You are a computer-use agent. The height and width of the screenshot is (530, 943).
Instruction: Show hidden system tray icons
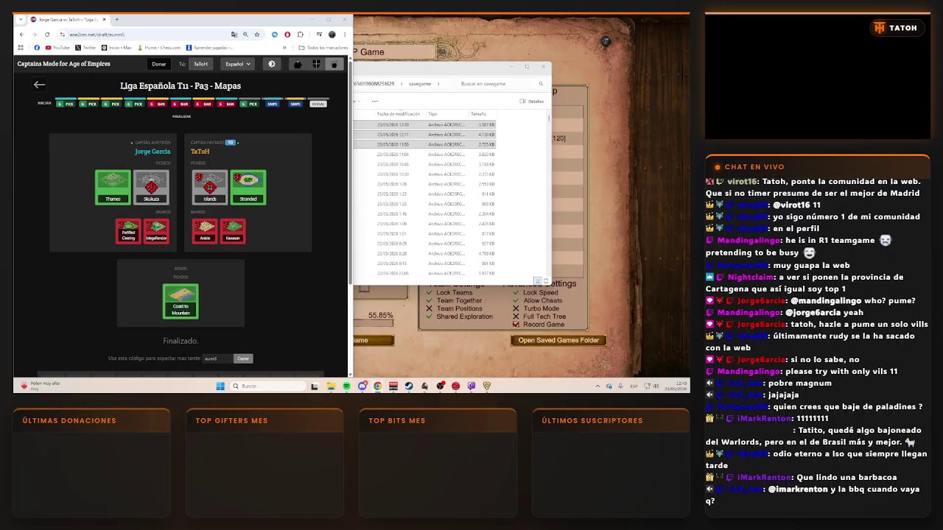tap(597, 386)
